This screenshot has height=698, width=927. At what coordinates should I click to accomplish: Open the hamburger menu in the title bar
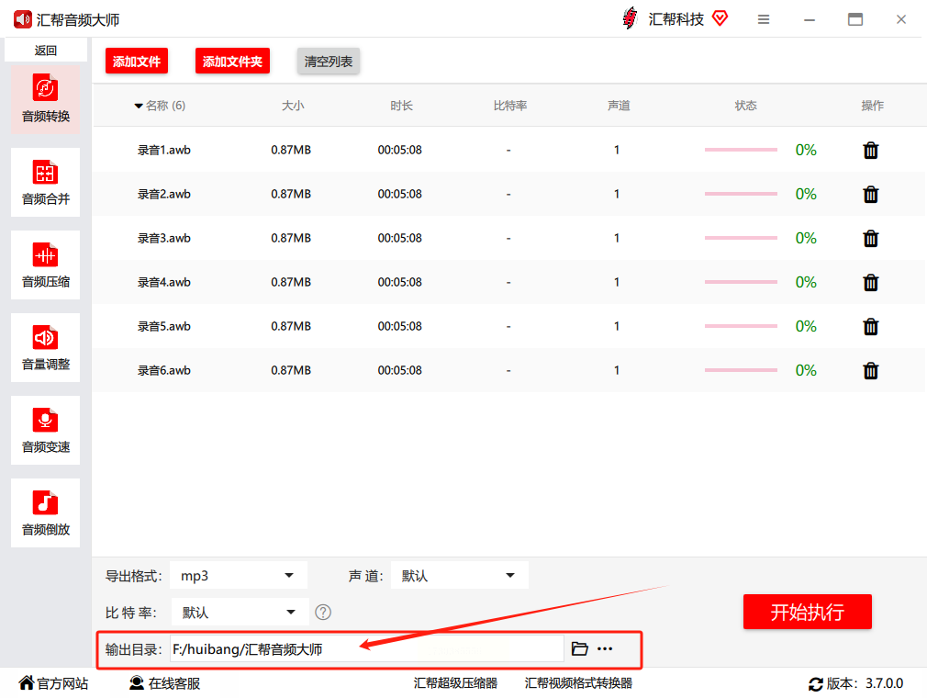(764, 18)
